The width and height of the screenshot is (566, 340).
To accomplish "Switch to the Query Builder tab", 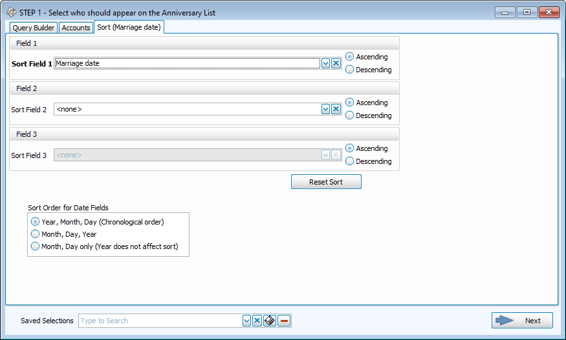I will [x=34, y=28].
